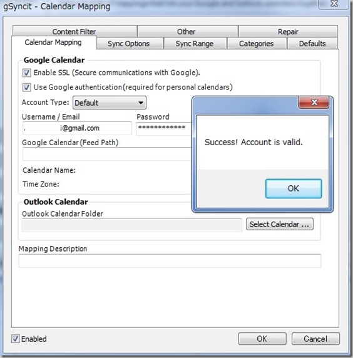Click the Mapping Description field
This screenshot has height=358, width=353.
click(x=170, y=261)
